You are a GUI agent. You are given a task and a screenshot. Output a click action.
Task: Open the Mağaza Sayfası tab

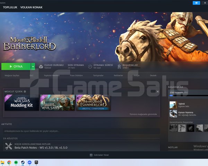pyautogui.click(x=12, y=75)
